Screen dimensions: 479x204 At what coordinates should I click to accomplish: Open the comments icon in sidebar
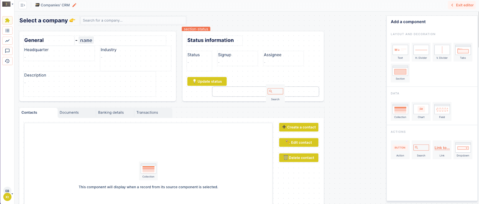coord(7,51)
